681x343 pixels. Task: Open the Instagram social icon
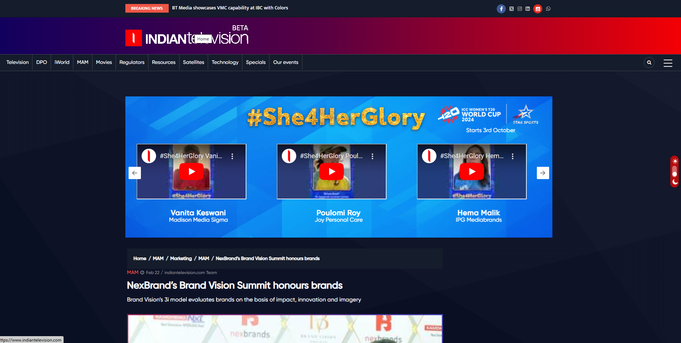pos(520,9)
